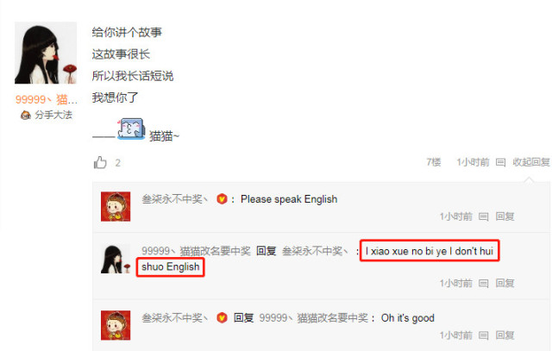The height and width of the screenshot is (351, 552).
Task: Reply to the 'Please speak English' comment
Action: click(505, 216)
